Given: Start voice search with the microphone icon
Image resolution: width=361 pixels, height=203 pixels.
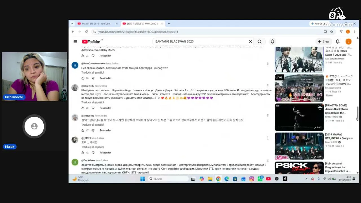Looking at the screenshot, I should tap(272, 41).
